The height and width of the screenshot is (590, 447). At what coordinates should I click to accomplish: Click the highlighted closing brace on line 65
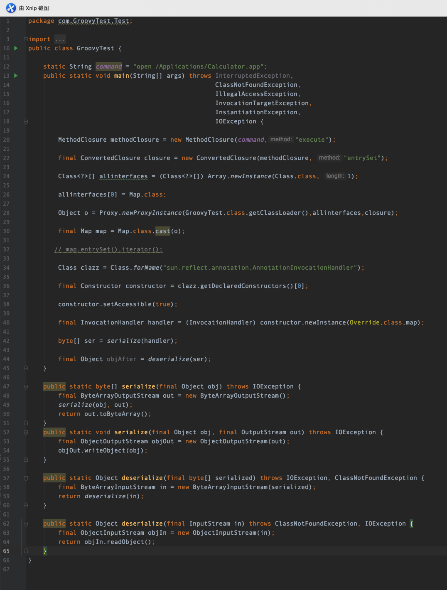pyautogui.click(x=45, y=551)
